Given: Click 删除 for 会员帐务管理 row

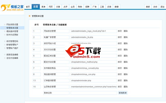Looking at the screenshot, I should (x=126, y=87).
